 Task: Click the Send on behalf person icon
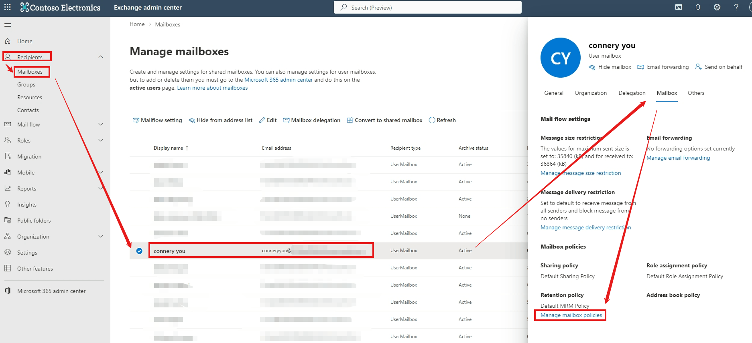pos(699,67)
